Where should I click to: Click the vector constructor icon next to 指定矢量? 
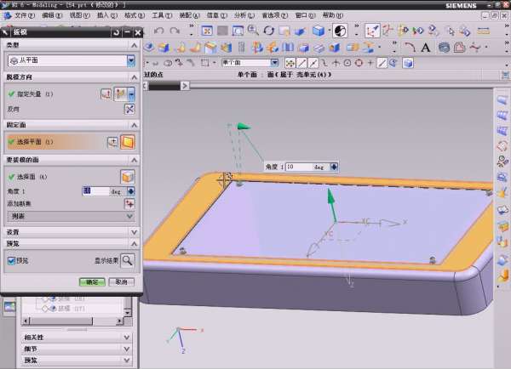point(106,94)
